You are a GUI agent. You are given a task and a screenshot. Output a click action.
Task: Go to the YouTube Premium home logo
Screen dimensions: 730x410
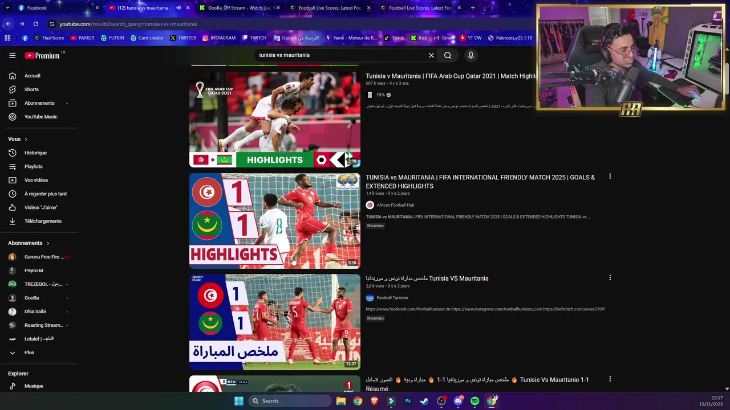coord(42,55)
